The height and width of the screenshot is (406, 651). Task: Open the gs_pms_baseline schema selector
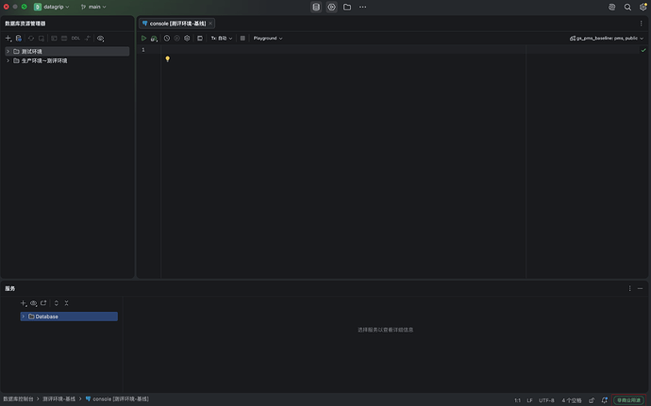[x=607, y=39]
